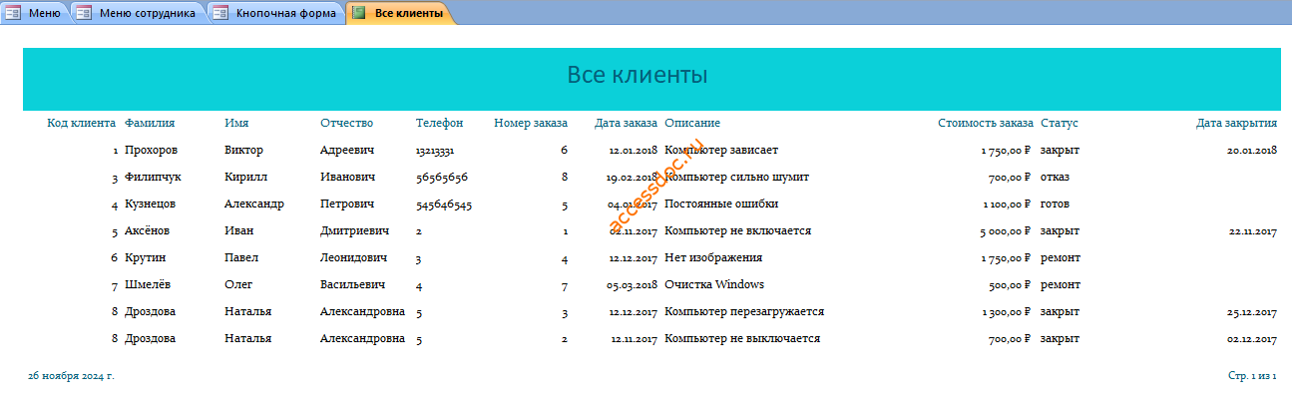Image resolution: width=1292 pixels, height=410 pixels.
Task: Click the cost 1 100,00 ₽
Action: [1005, 204]
